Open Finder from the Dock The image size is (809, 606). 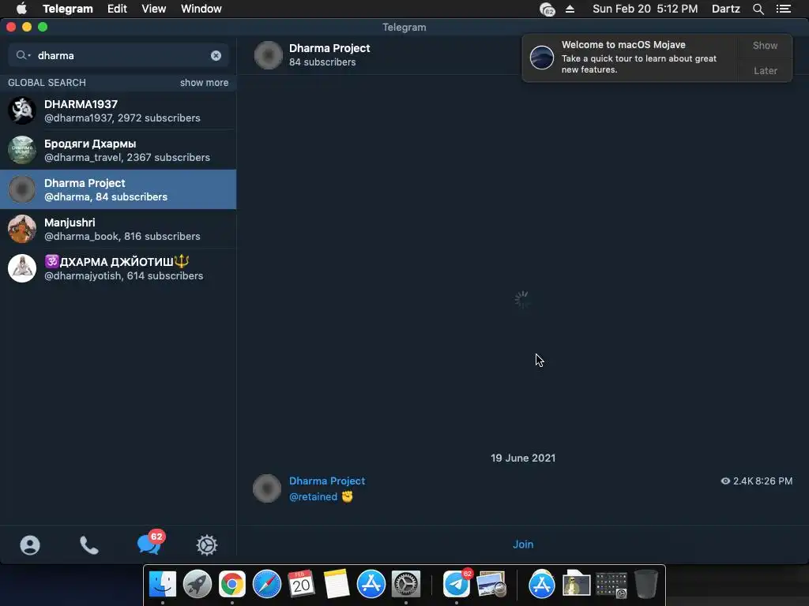tap(163, 584)
